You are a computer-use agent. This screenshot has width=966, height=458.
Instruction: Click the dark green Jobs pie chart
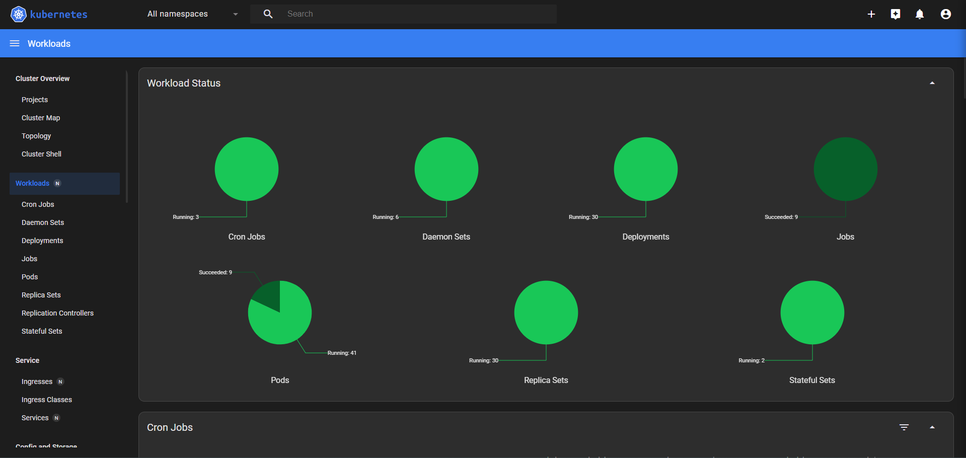(846, 169)
